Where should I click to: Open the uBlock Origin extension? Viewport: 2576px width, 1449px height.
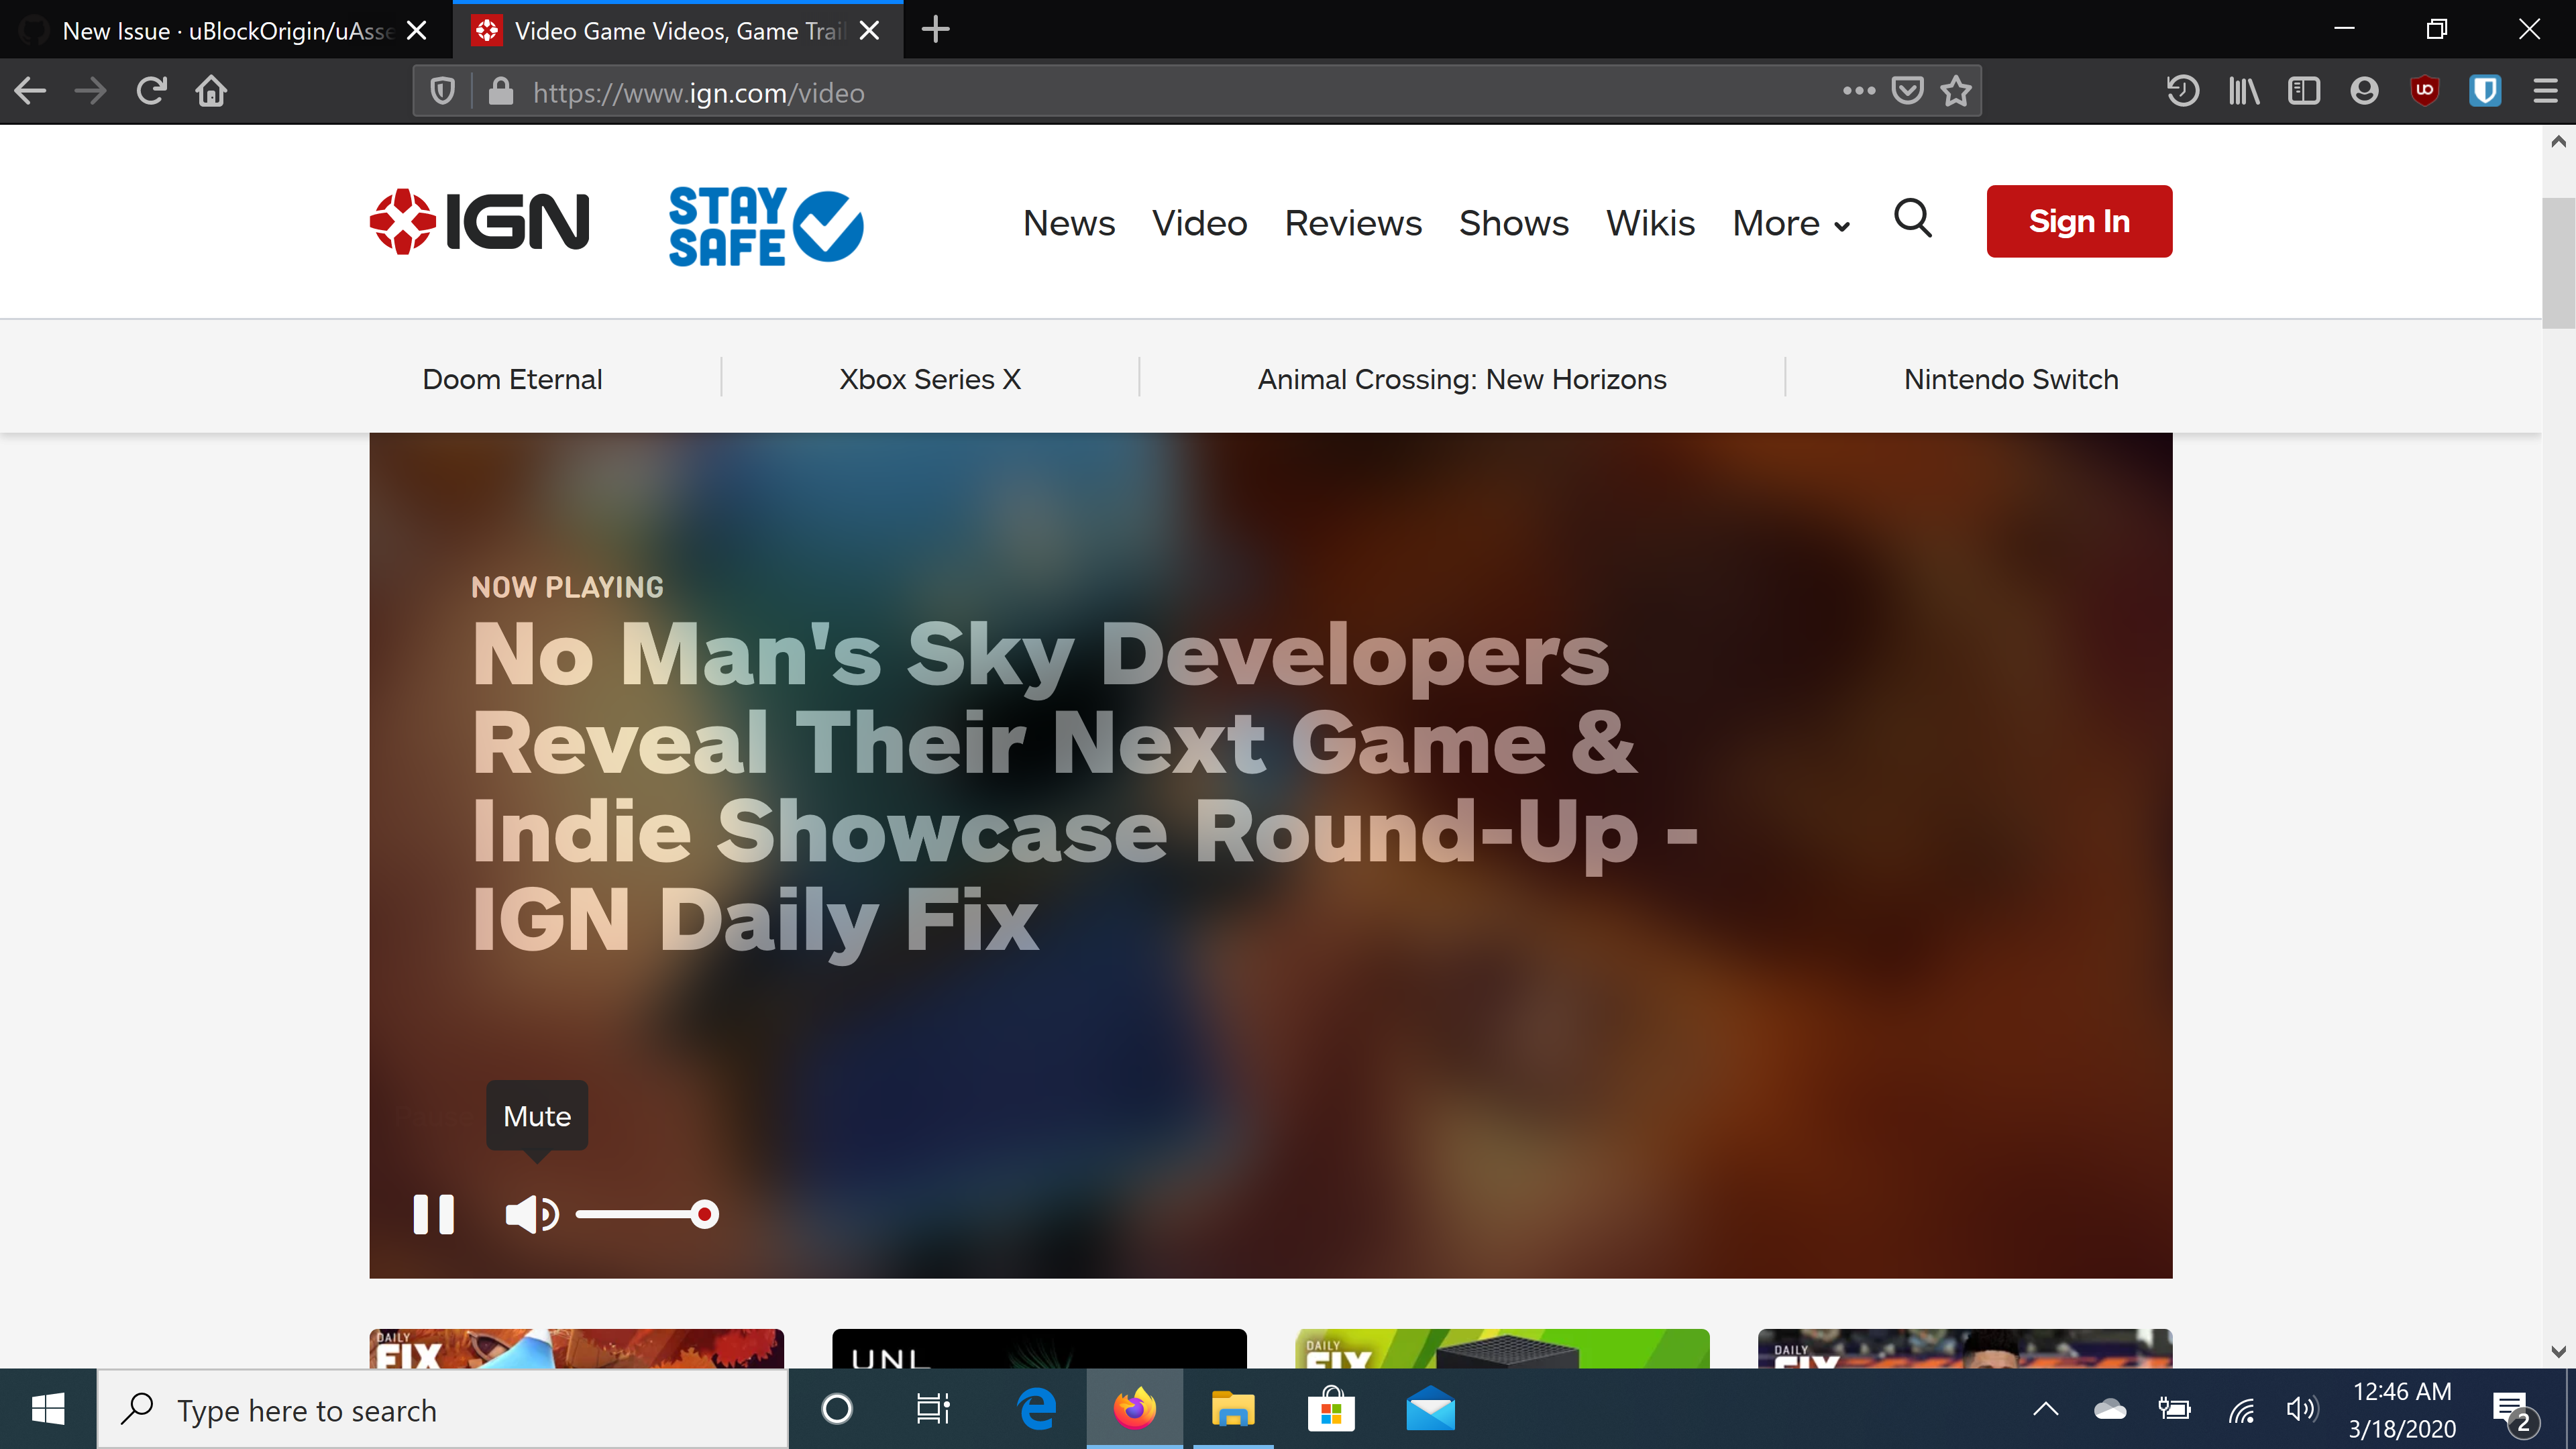click(2425, 91)
